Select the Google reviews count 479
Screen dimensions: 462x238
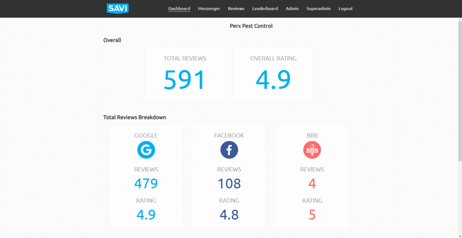tap(146, 184)
